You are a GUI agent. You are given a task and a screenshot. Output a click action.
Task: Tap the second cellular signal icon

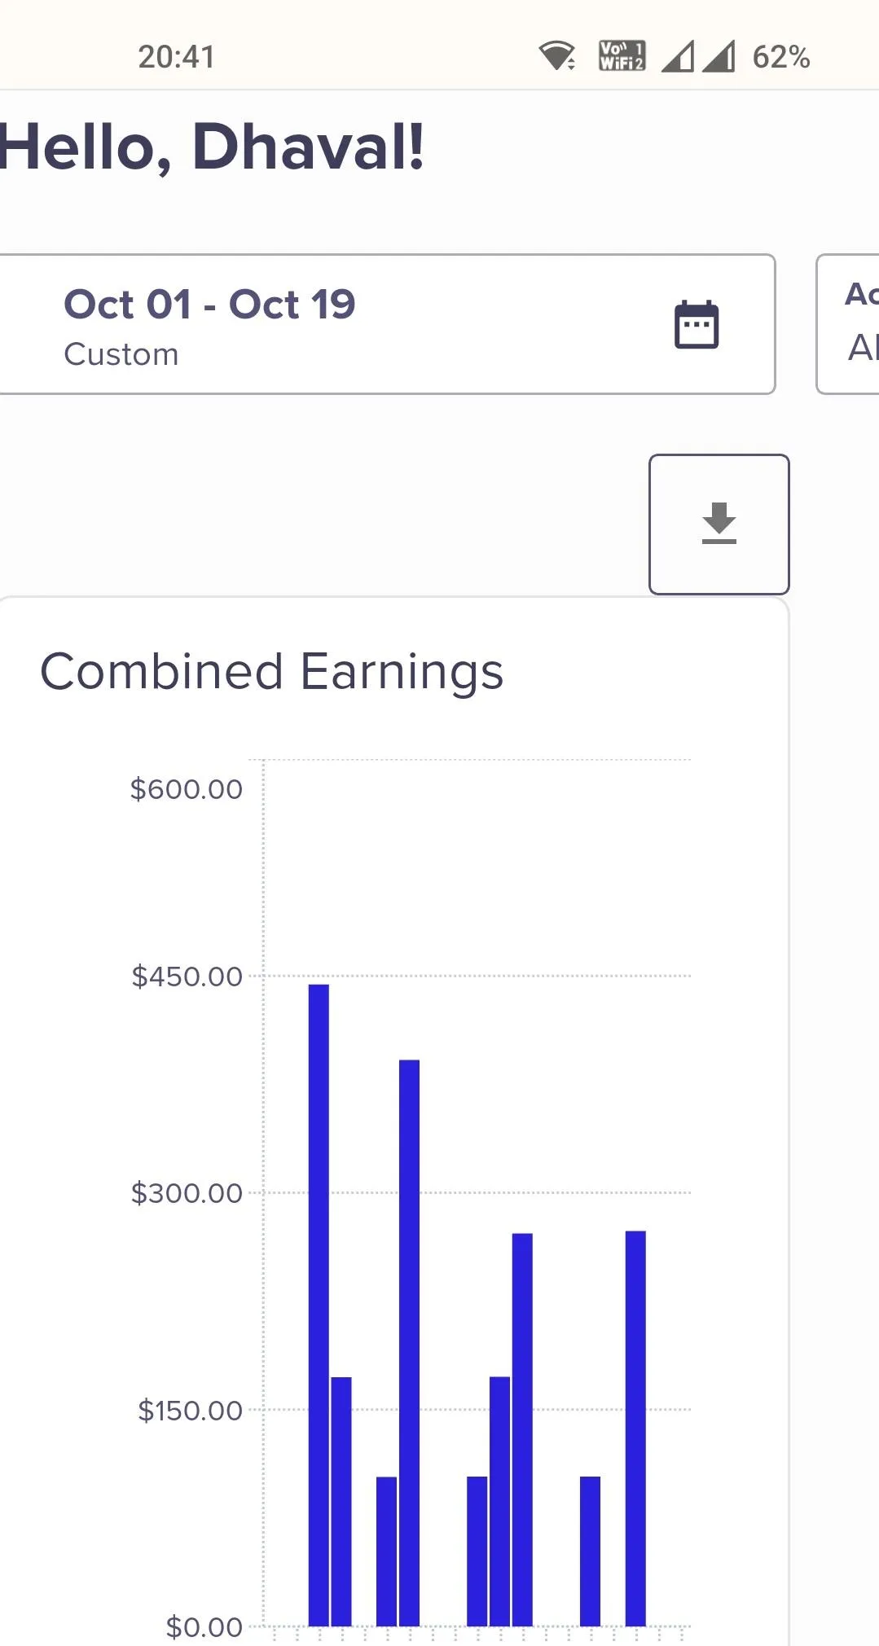click(x=719, y=56)
